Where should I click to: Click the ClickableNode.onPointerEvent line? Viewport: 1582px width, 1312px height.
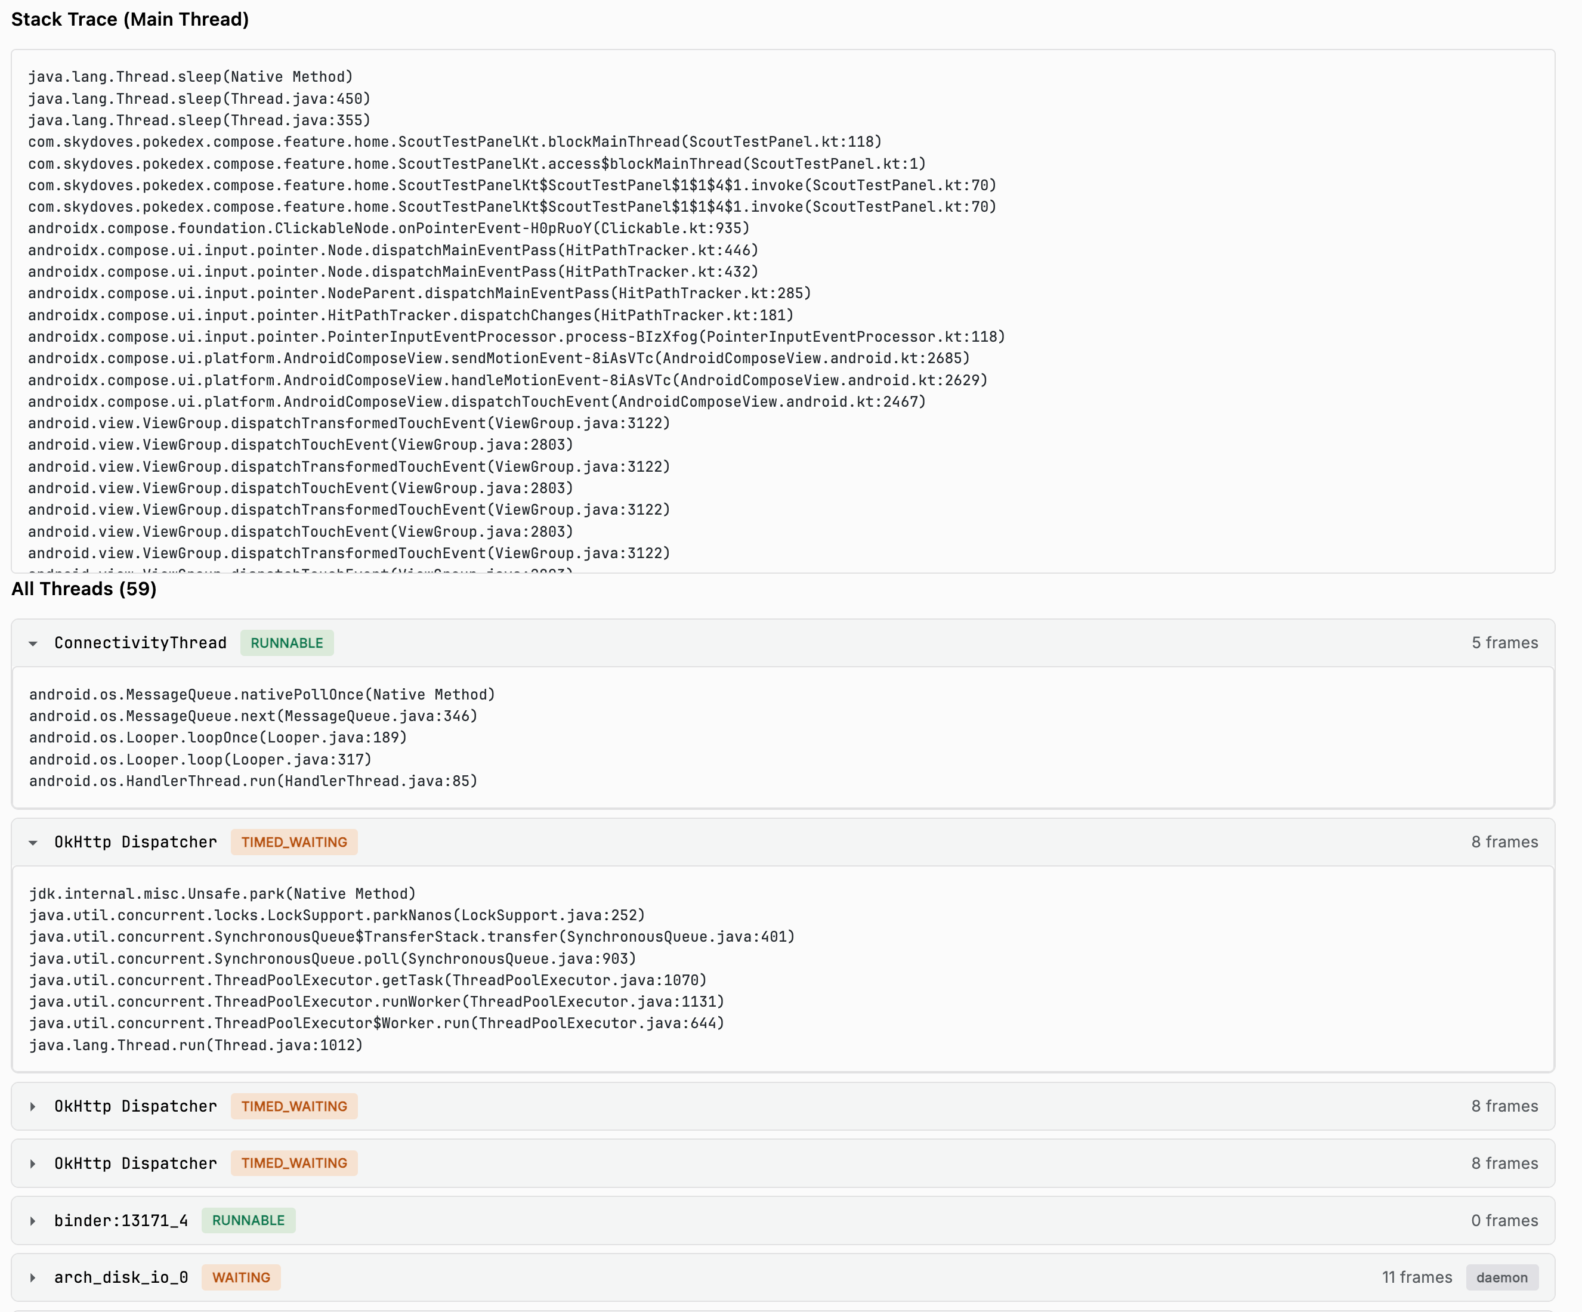coord(389,229)
